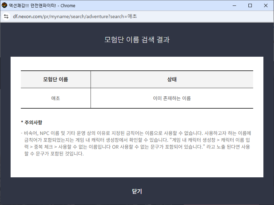Screen dimensions: 274x205
Task: Click the 닫기 close button
Action: click(137, 191)
